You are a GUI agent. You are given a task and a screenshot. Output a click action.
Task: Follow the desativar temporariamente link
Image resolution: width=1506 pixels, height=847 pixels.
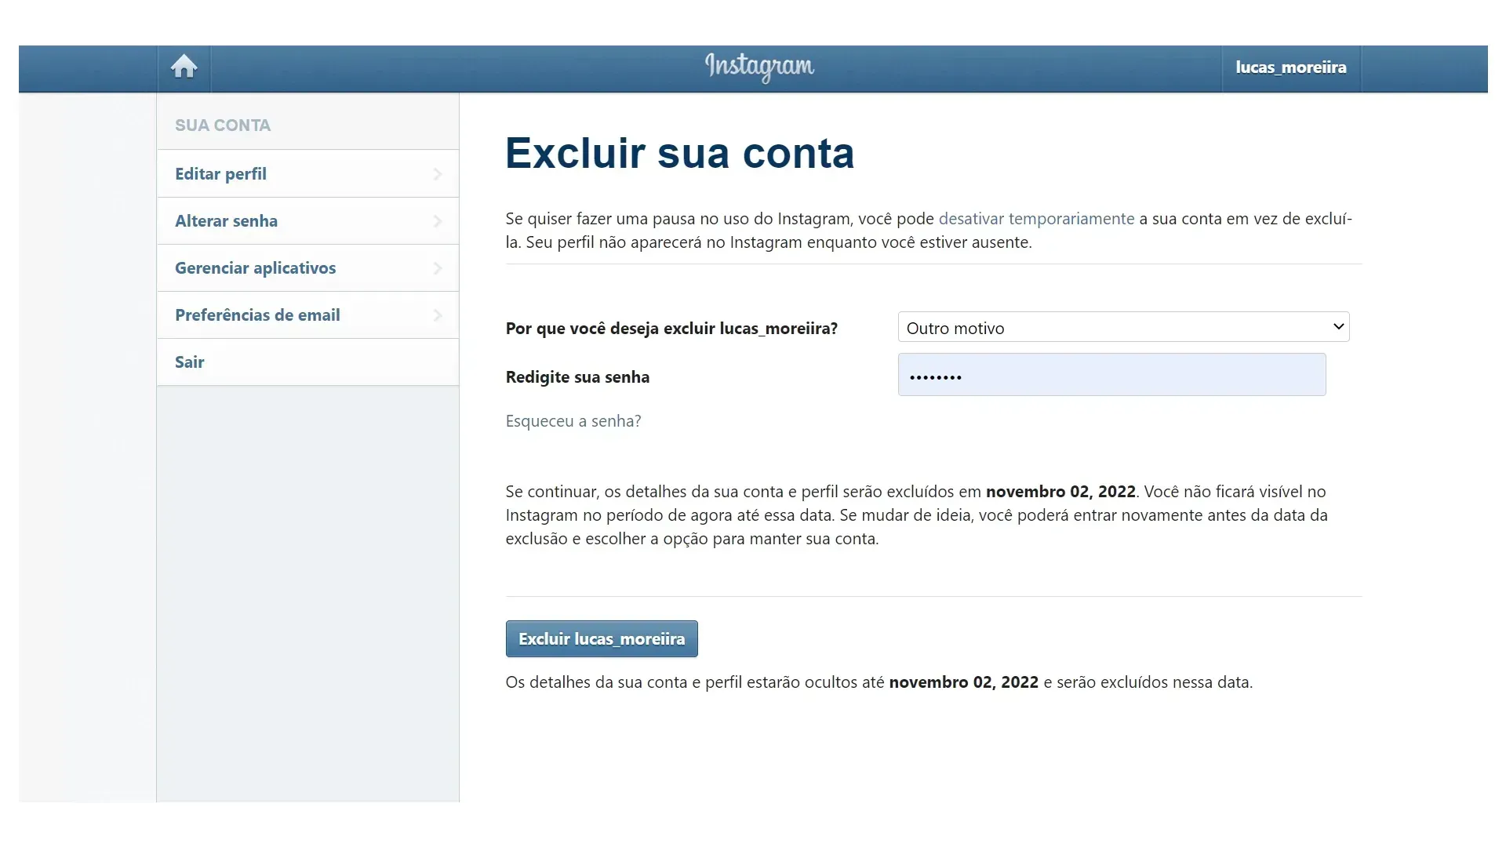pyautogui.click(x=1036, y=219)
